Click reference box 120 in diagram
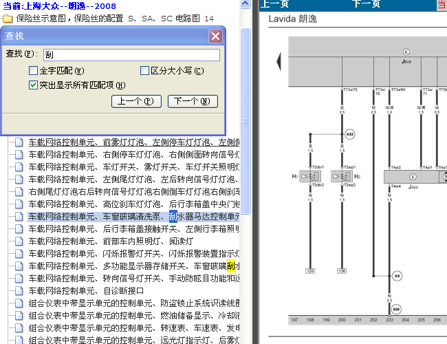The width and height of the screenshot is (447, 344). (310, 270)
